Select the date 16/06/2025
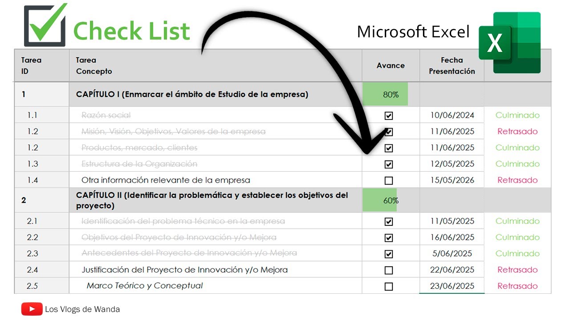 (x=452, y=237)
